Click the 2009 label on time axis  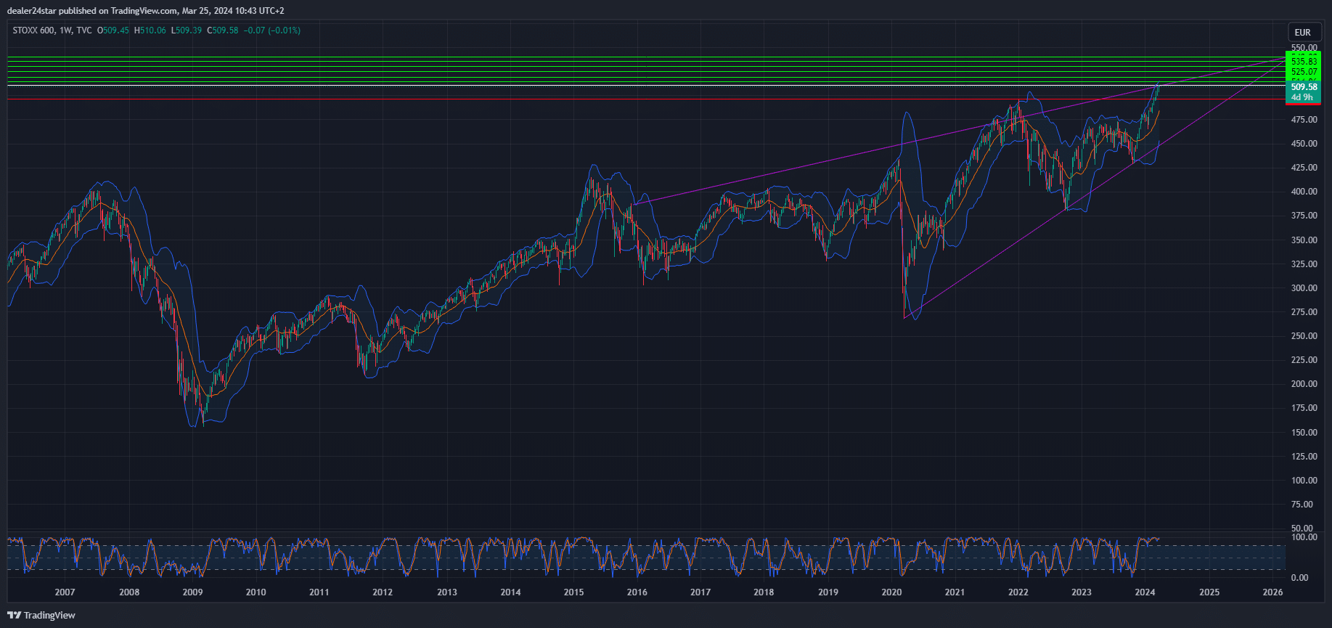[192, 592]
